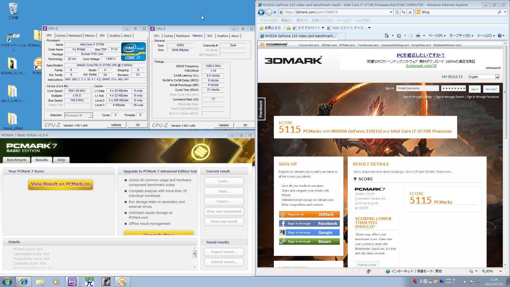Open the ページ(P) dropdown menu
510x287 pixels.
pos(437,36)
